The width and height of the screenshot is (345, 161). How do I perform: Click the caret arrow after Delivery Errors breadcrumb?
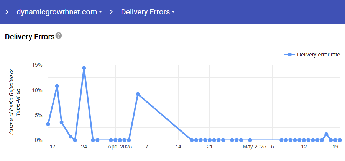173,12
